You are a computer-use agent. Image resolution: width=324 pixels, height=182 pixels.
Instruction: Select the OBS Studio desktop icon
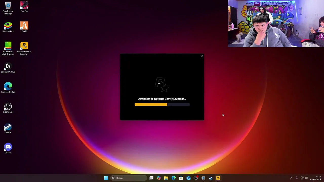coord(8,108)
